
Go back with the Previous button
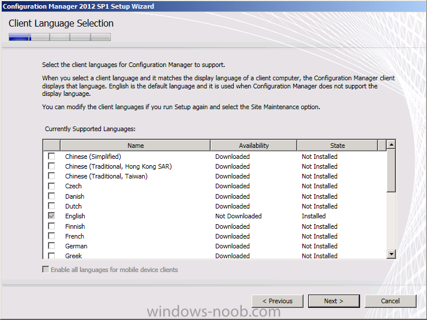coord(277,301)
